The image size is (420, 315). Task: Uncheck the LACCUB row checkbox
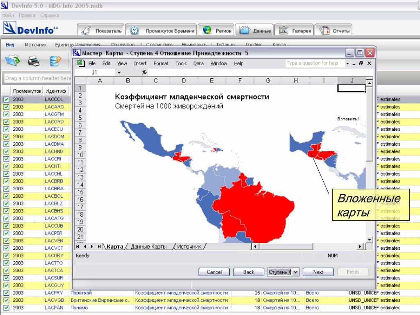click(x=6, y=226)
